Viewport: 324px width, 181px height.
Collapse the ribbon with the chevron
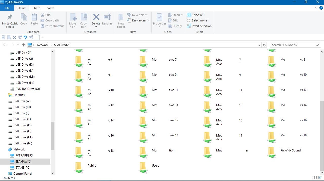(x=315, y=8)
